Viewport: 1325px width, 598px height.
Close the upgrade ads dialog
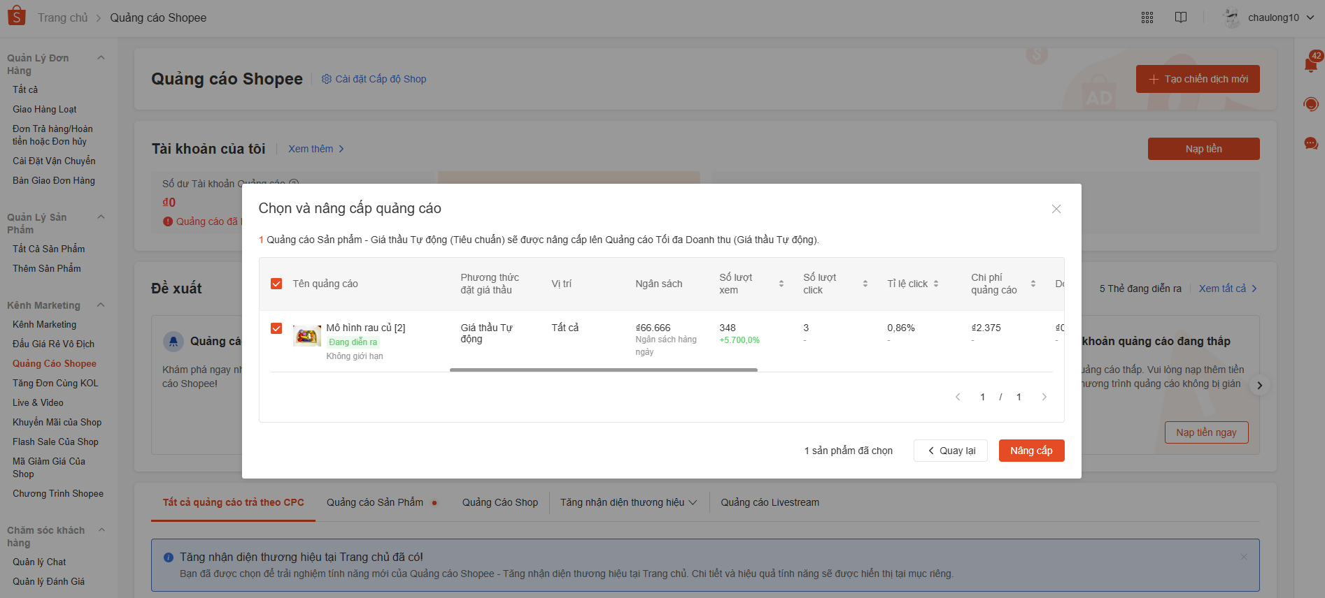(1056, 209)
